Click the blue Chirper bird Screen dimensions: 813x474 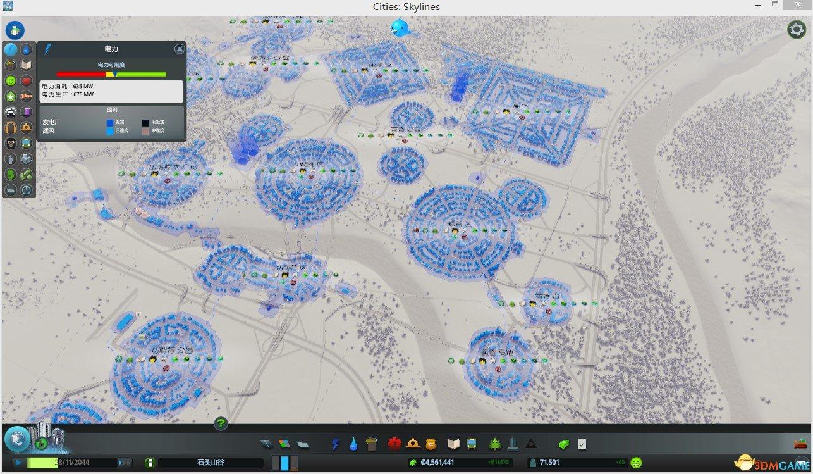pyautogui.click(x=400, y=27)
